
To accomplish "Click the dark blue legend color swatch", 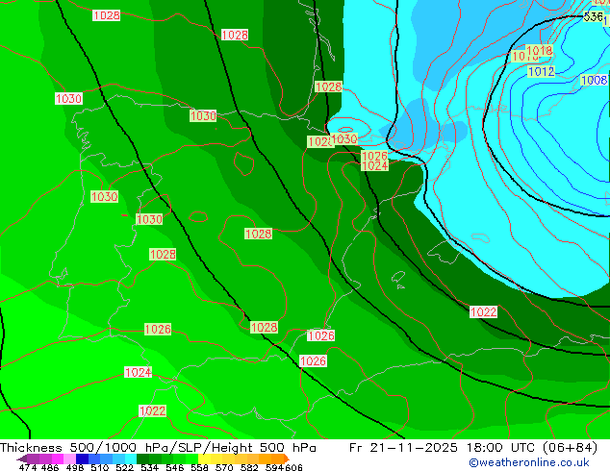I will coord(82,459).
